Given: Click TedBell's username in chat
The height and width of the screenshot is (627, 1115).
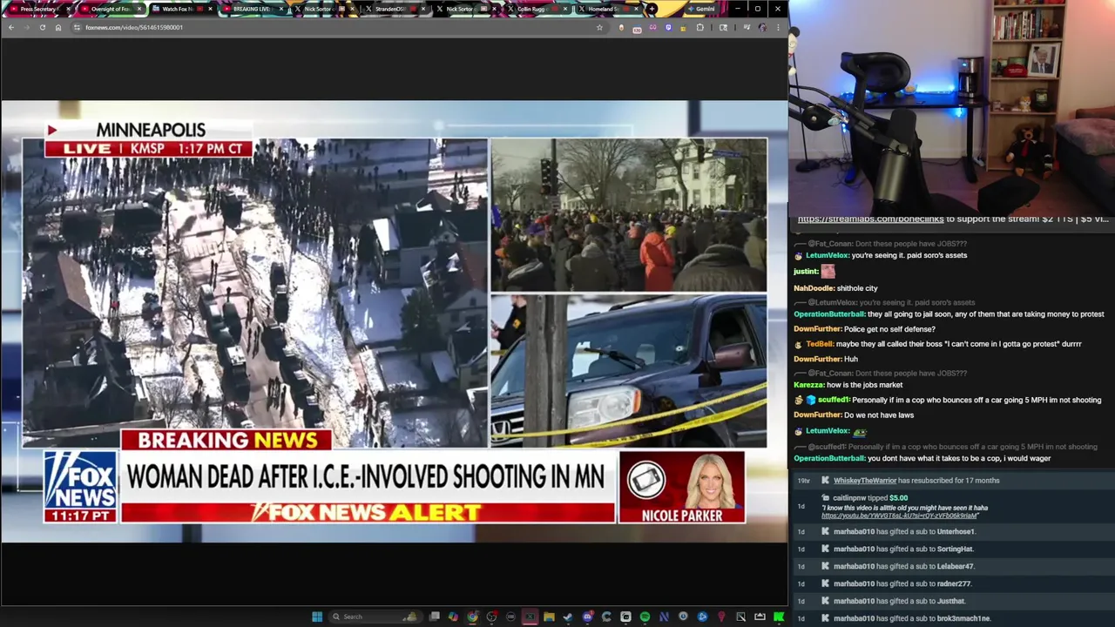Looking at the screenshot, I should coord(819,344).
